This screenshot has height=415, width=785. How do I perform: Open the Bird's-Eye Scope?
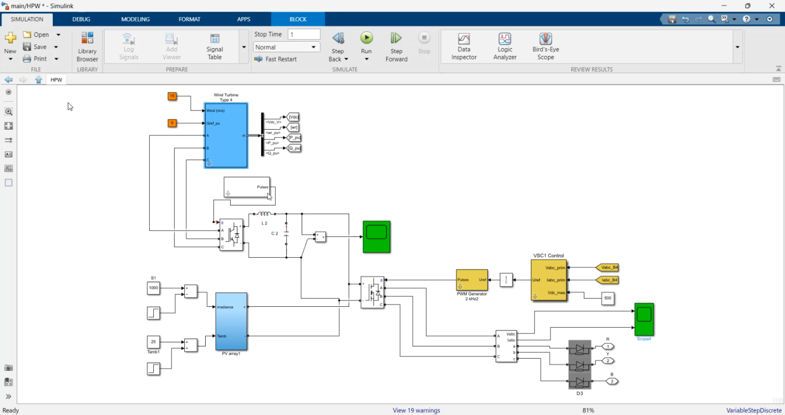(x=545, y=47)
